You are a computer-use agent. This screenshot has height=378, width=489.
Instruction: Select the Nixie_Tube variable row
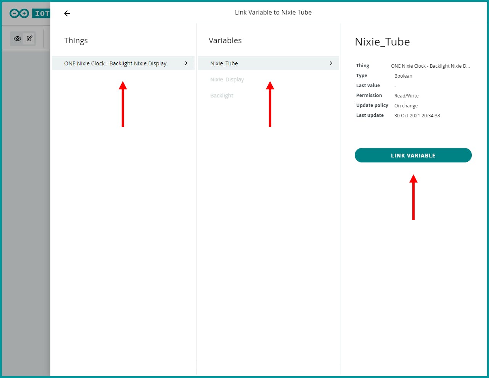[x=269, y=63]
